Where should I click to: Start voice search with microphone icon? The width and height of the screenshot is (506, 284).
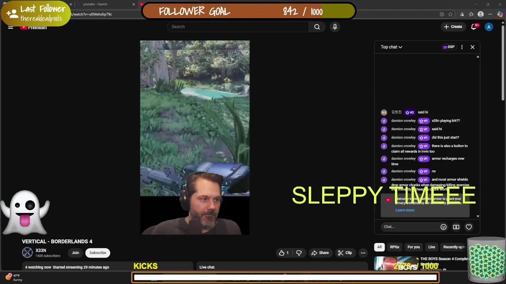click(335, 27)
